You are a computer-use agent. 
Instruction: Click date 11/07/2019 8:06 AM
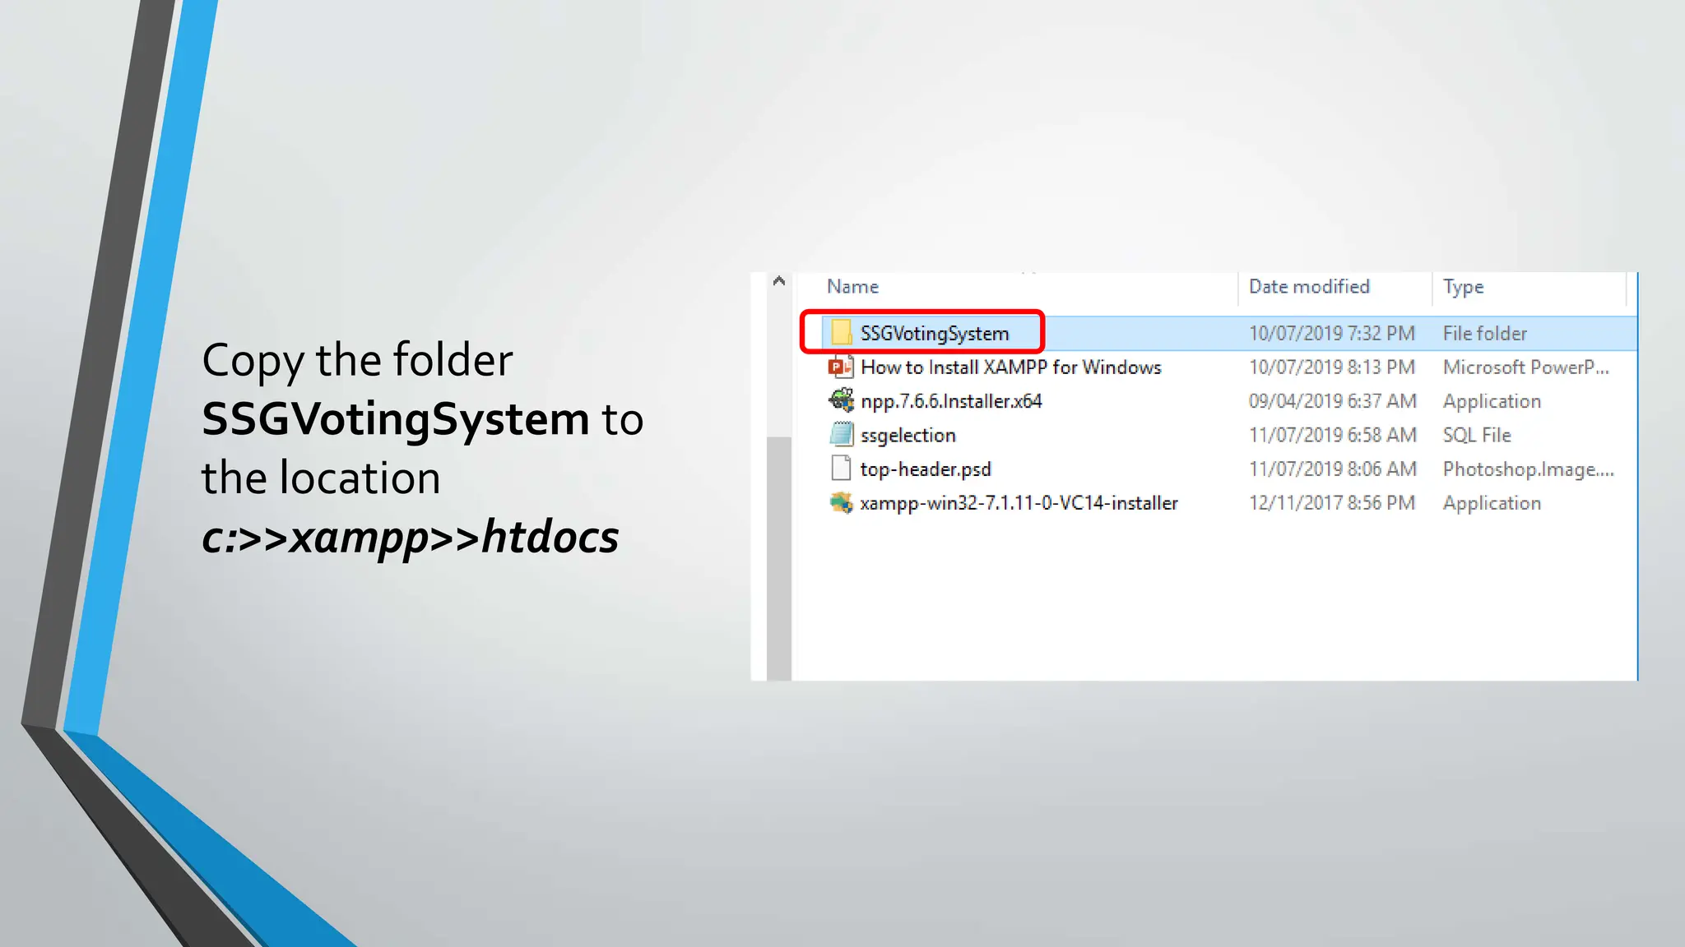coord(1333,469)
